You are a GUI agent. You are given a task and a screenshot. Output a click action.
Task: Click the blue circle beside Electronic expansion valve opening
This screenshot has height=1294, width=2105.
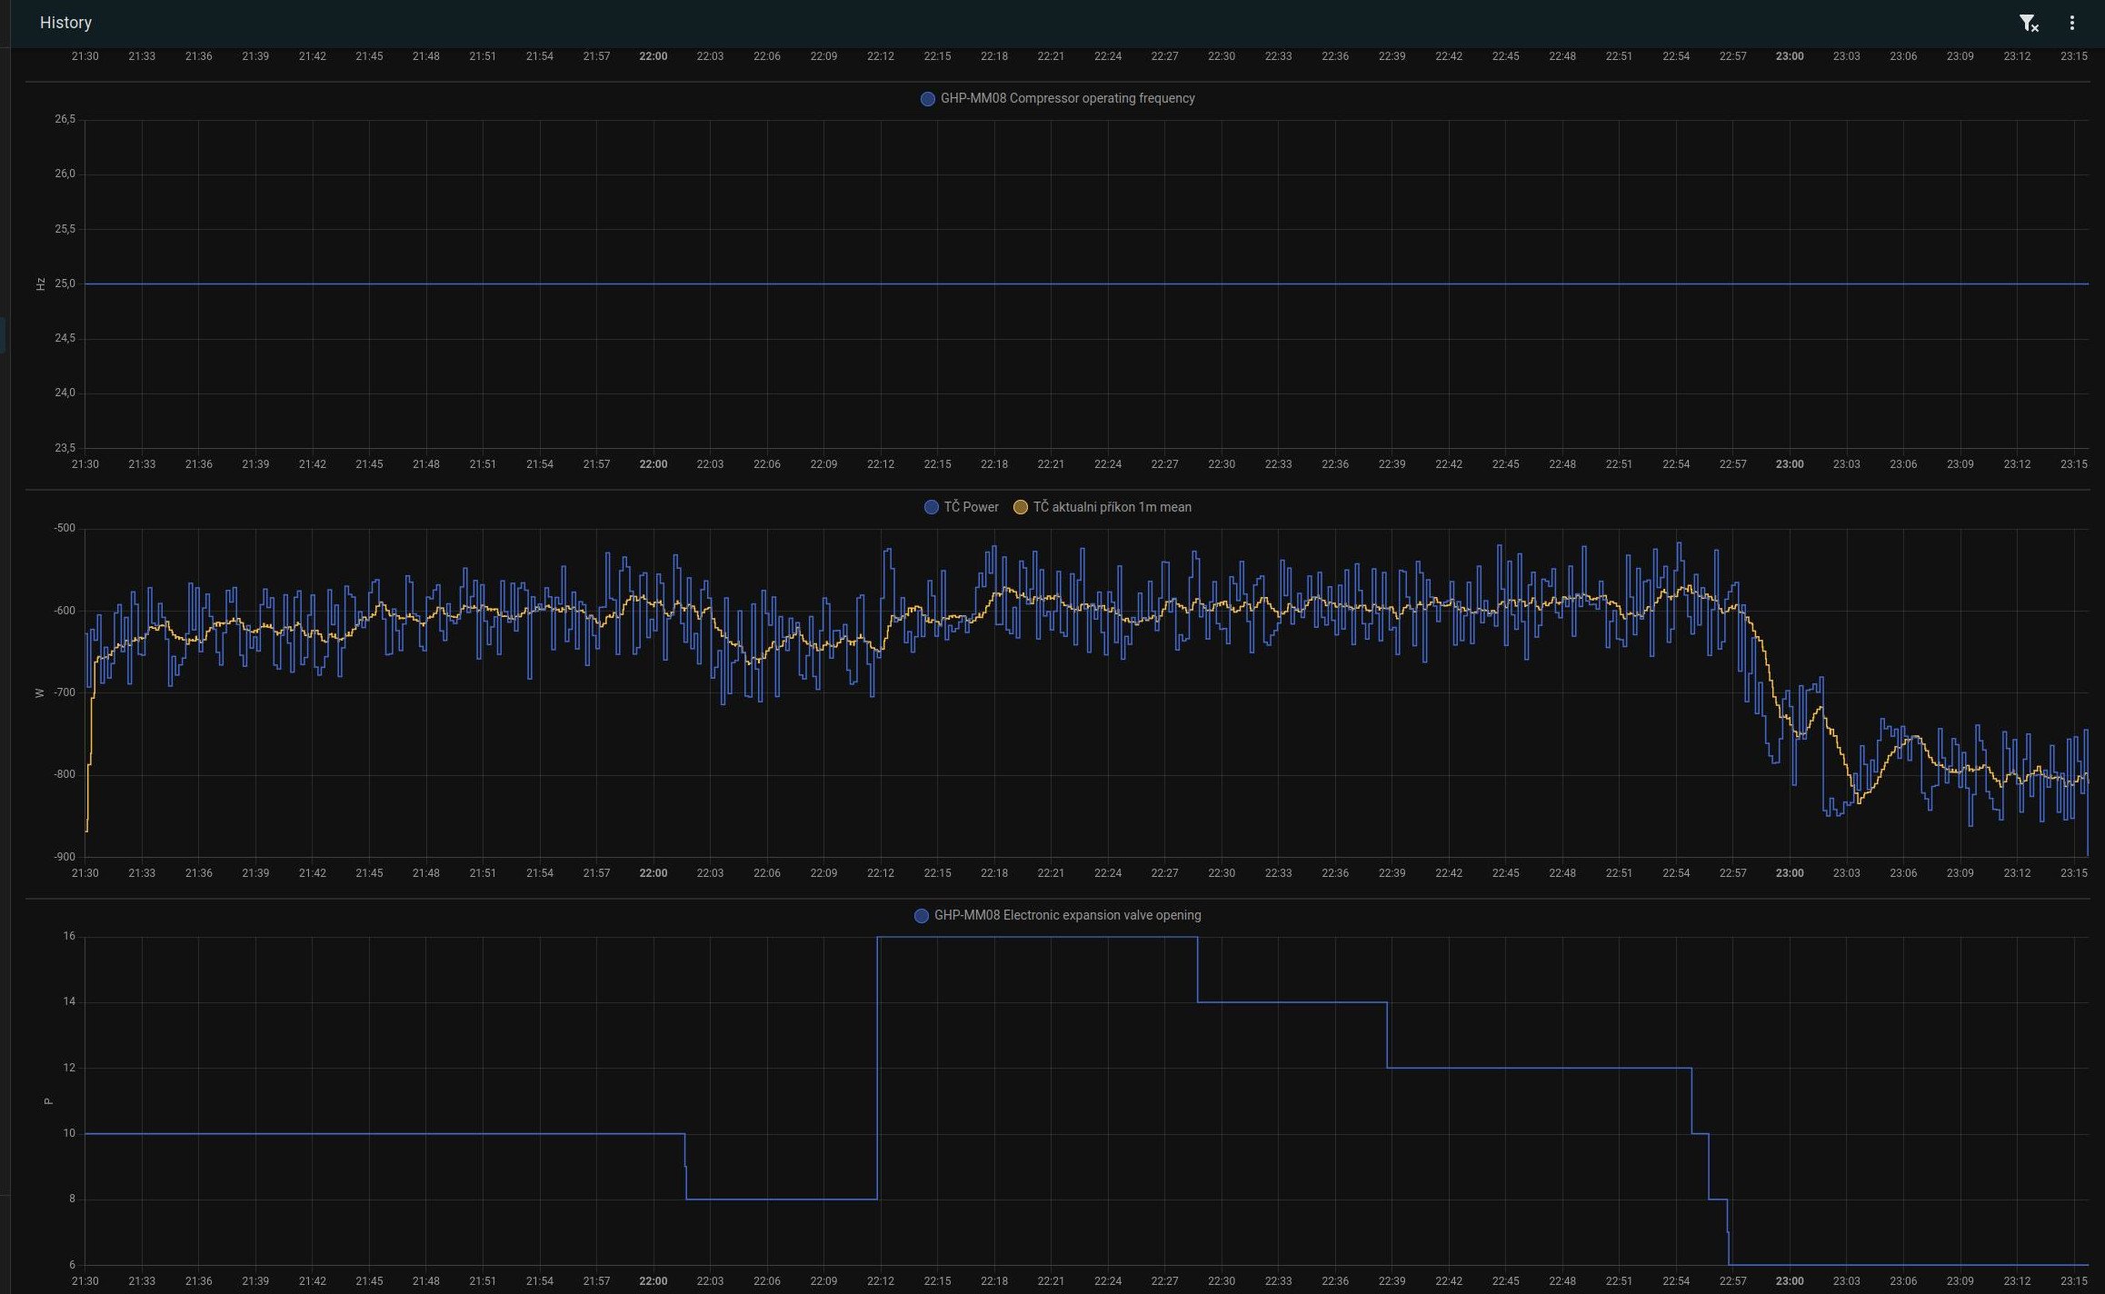pos(921,916)
